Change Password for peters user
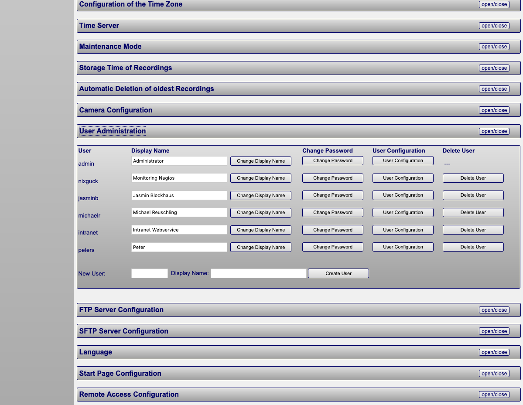The height and width of the screenshot is (405, 523). click(332, 247)
